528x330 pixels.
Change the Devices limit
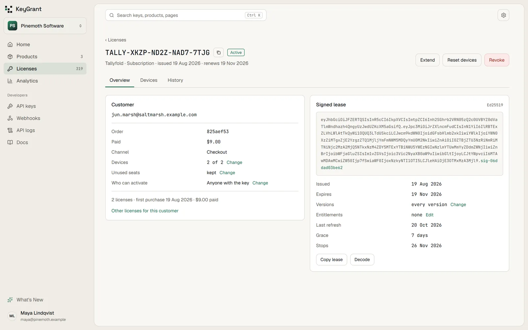coord(234,162)
